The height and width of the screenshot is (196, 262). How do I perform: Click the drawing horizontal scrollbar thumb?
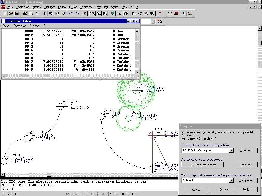click(49, 175)
